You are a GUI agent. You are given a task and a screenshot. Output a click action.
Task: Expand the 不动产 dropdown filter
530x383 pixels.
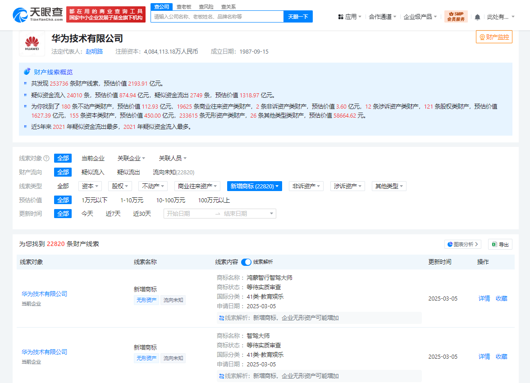coord(154,186)
